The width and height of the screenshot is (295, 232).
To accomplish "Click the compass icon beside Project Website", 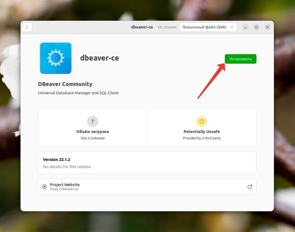I will click(44, 187).
